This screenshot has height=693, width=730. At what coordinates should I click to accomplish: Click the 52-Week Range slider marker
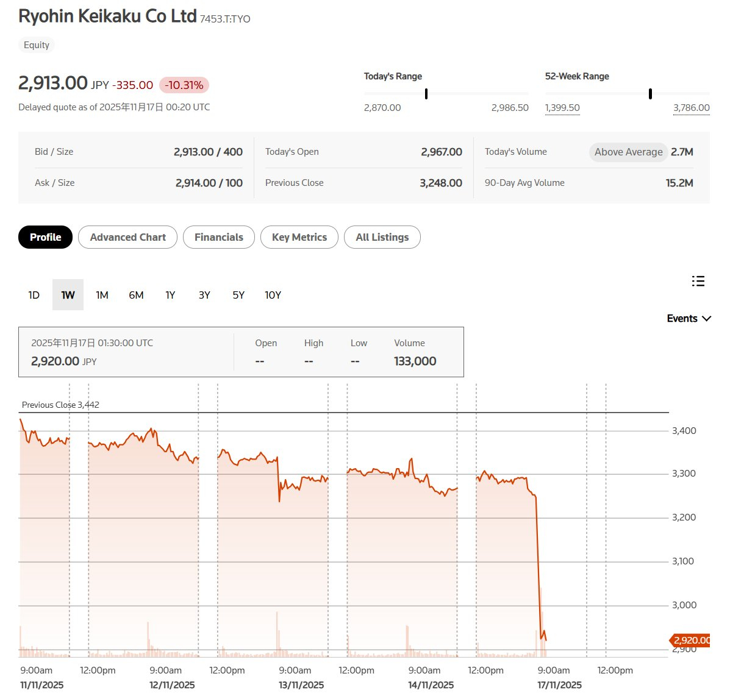[x=650, y=94]
